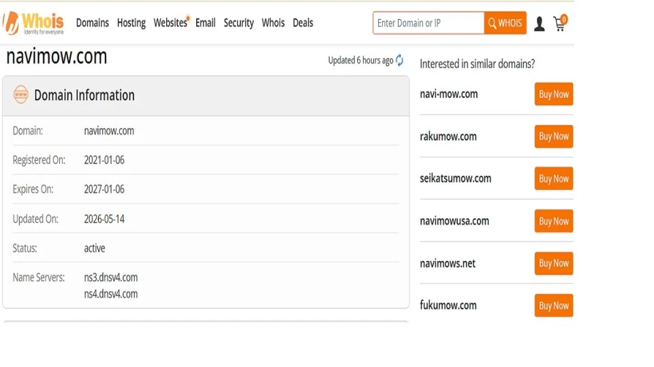Open the Whois menu item

(x=273, y=23)
